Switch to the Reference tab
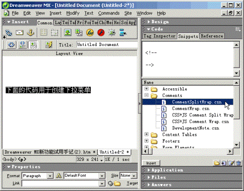Viewport: 244px width, 191px height. coord(212,36)
